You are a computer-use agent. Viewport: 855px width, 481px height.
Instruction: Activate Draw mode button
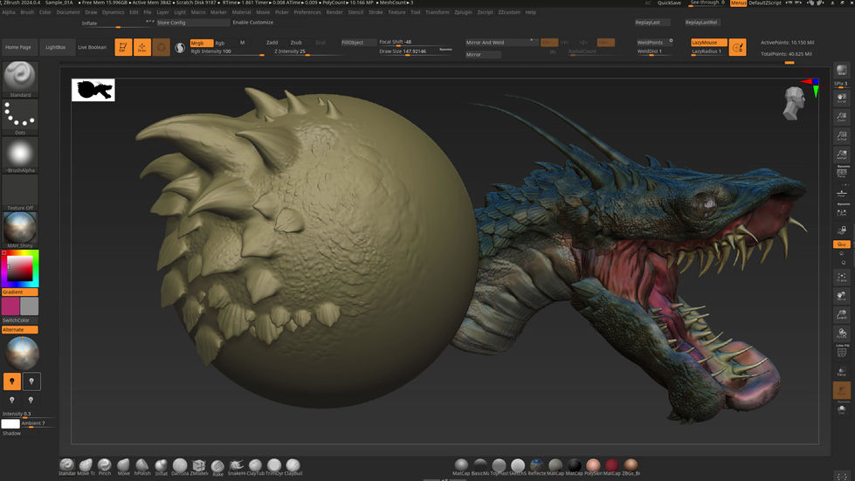pos(142,47)
